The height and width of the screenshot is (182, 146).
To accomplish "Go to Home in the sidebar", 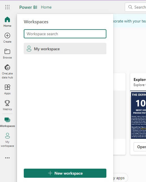I will click(x=7, y=22).
